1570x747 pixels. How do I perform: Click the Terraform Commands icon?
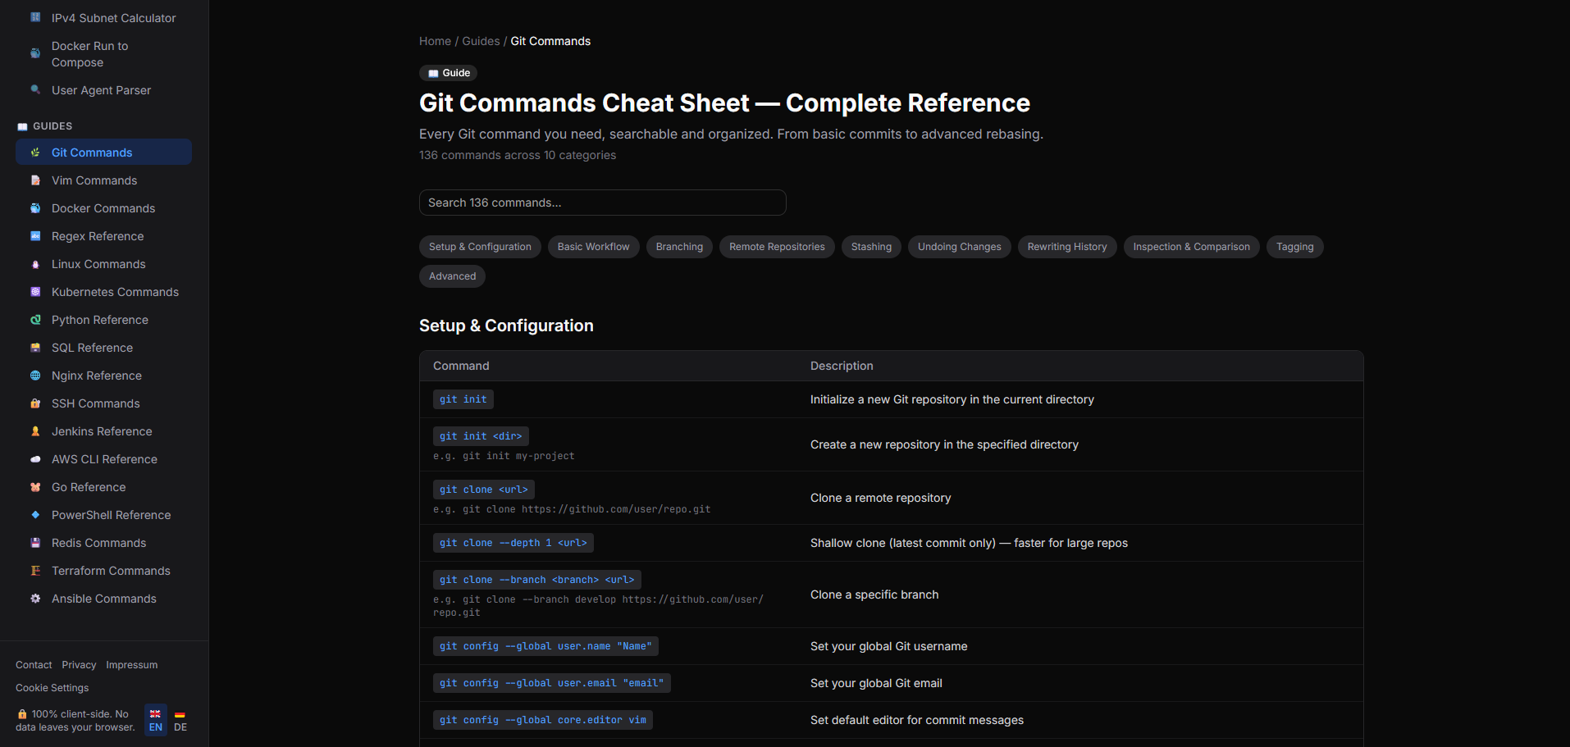coord(34,571)
